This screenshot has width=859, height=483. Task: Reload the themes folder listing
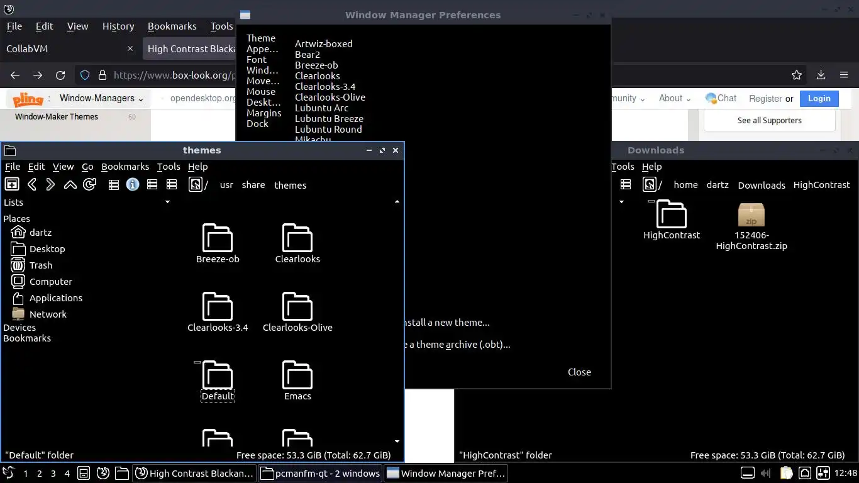(x=89, y=184)
